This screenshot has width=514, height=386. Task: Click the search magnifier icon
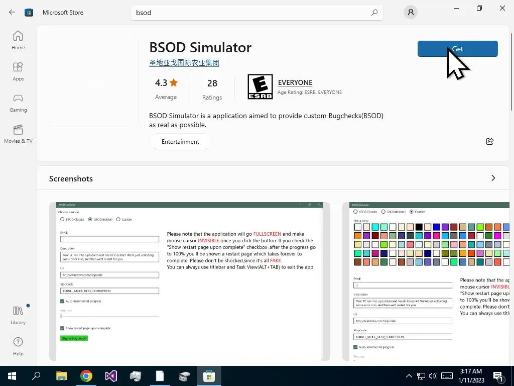click(x=374, y=13)
